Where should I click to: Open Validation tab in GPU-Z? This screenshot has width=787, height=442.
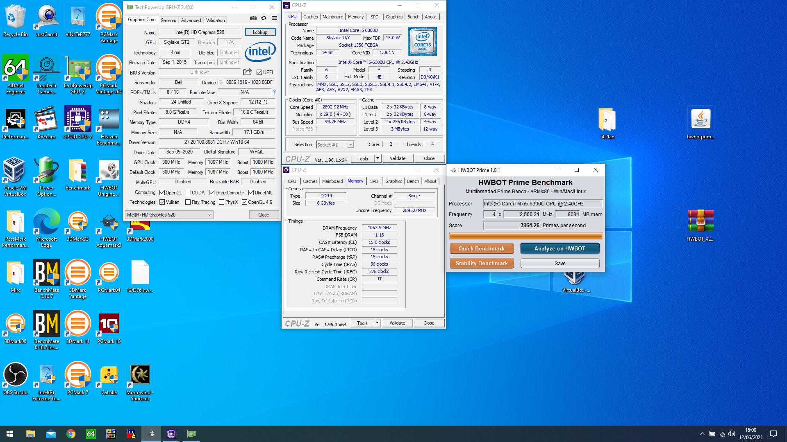point(215,20)
